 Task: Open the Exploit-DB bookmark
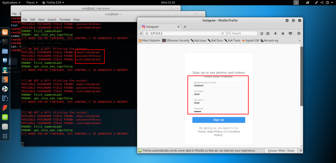pos(250,40)
